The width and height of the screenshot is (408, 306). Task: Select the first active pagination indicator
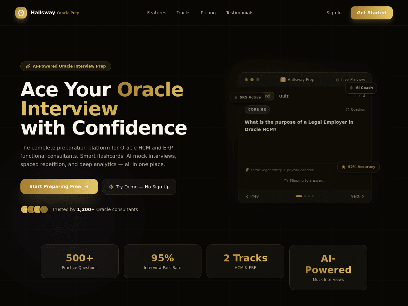point(299,196)
